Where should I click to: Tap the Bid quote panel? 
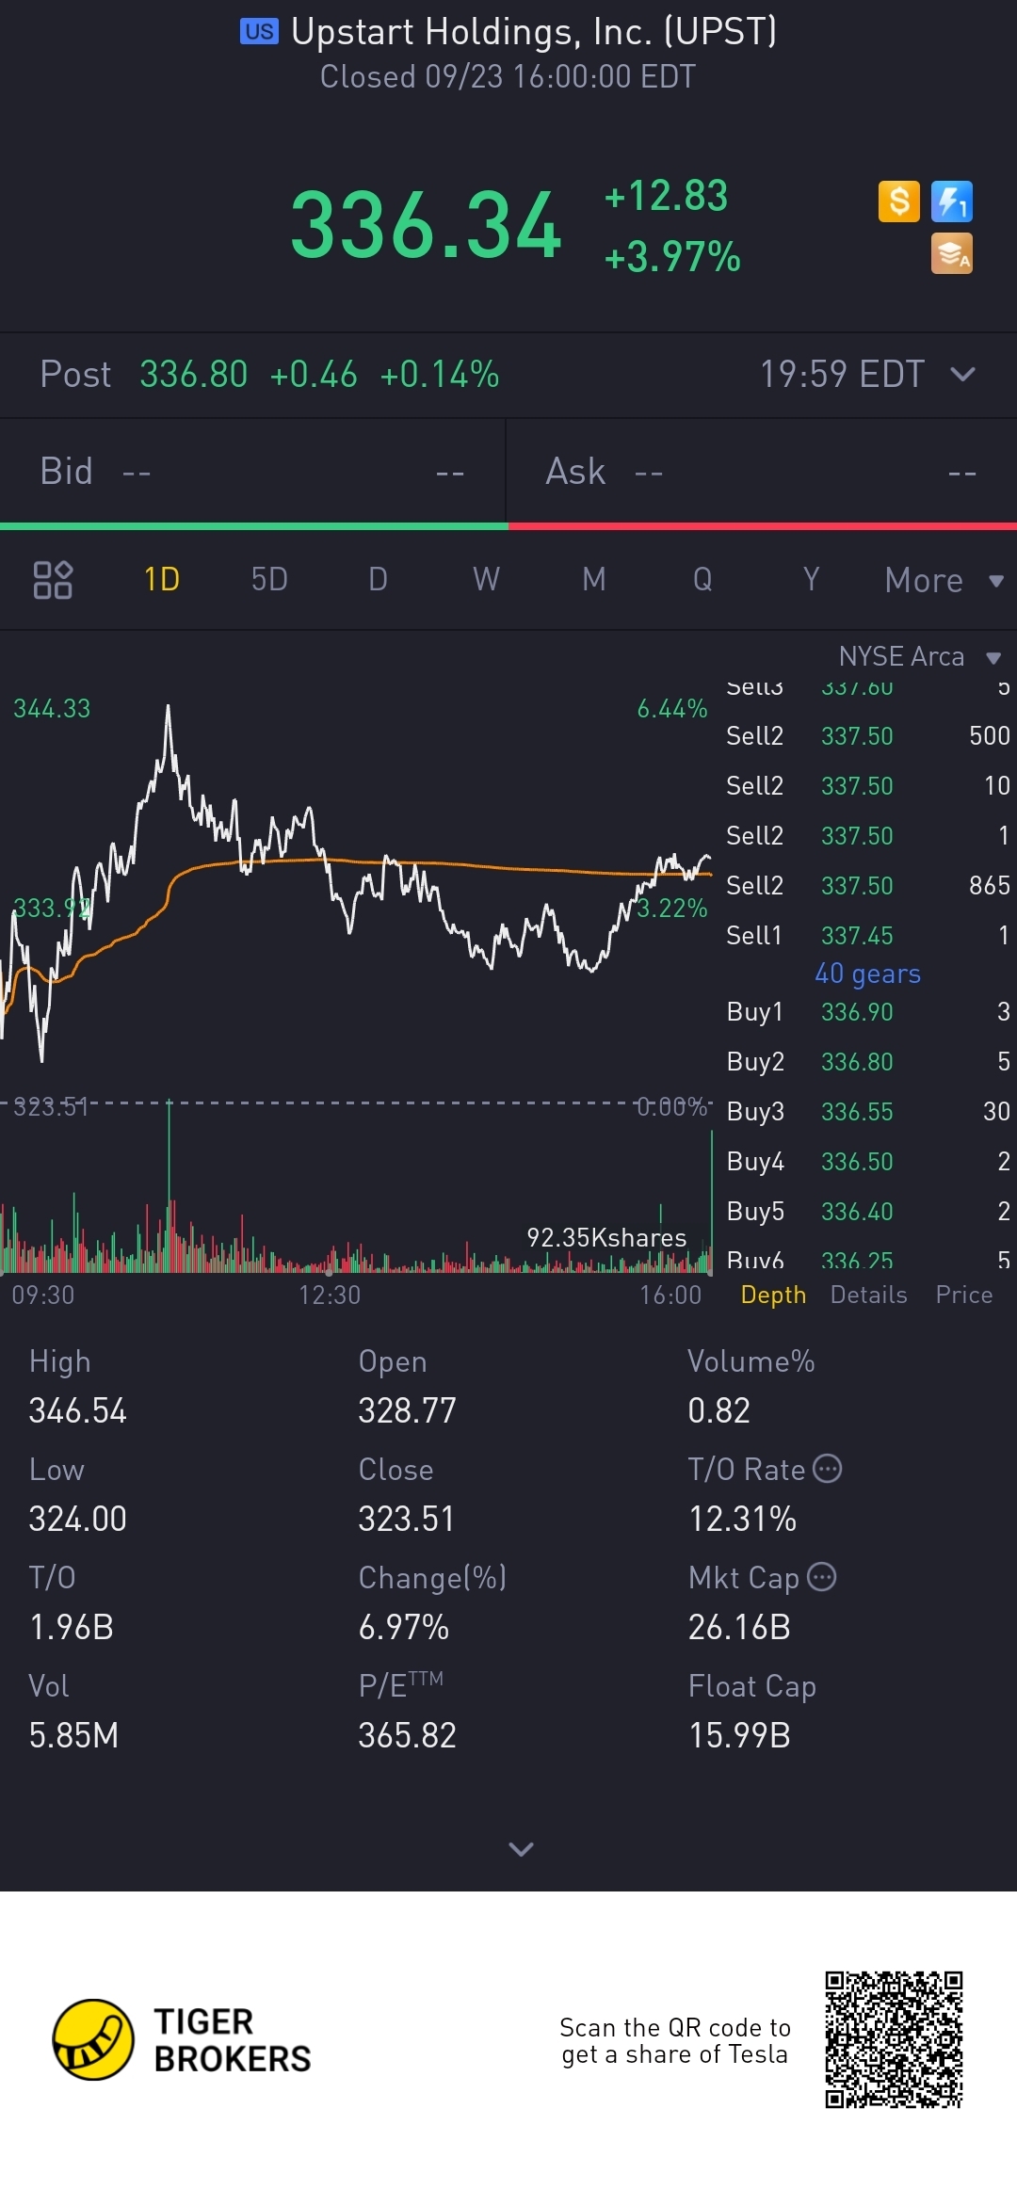click(x=252, y=471)
